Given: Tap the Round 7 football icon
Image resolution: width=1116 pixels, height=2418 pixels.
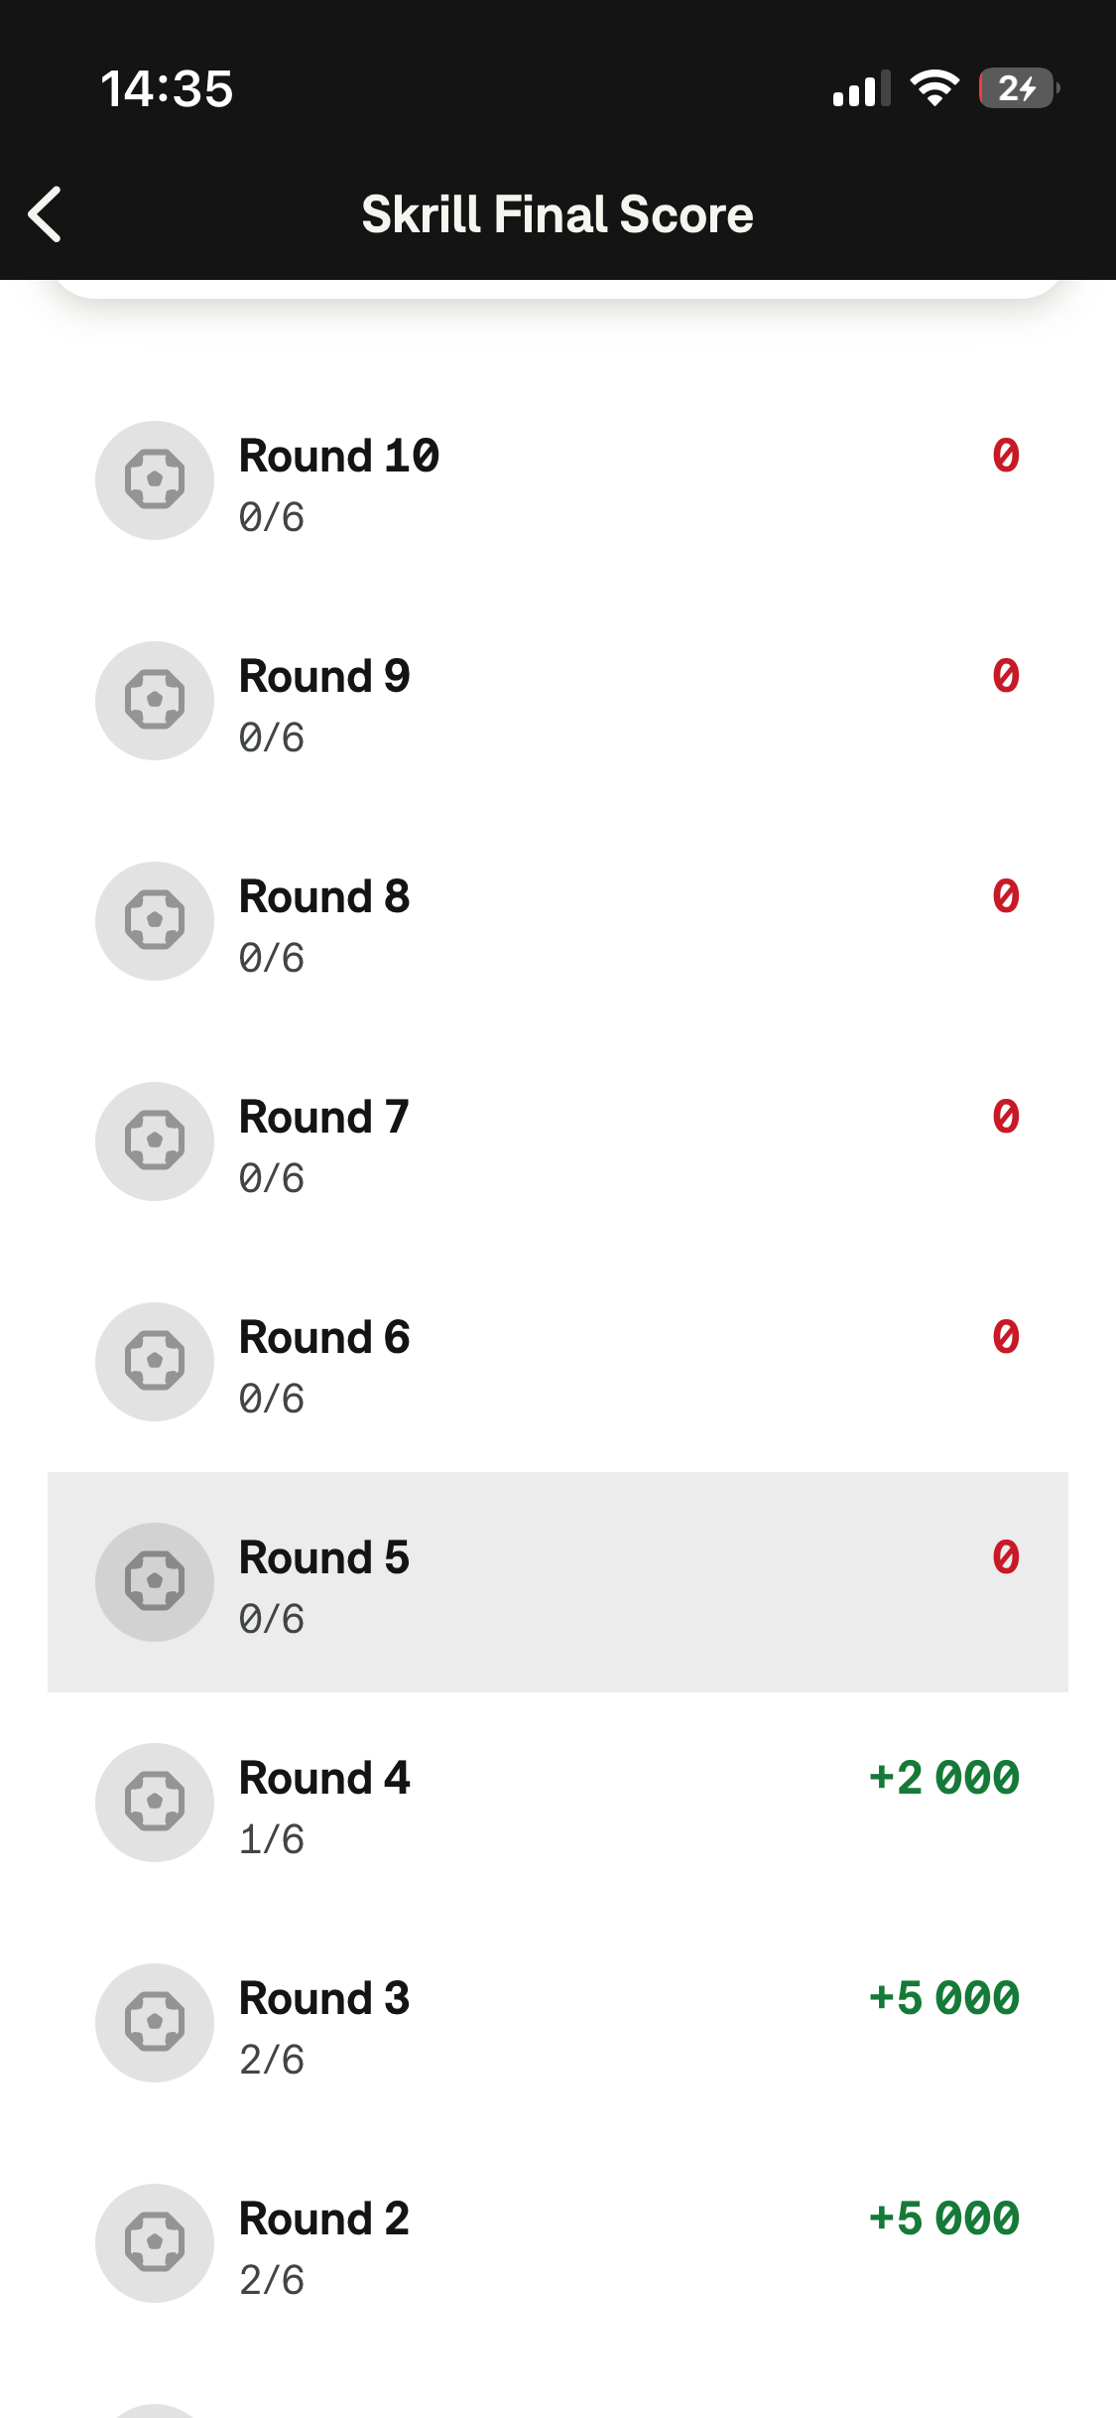Looking at the screenshot, I should click(x=155, y=1142).
